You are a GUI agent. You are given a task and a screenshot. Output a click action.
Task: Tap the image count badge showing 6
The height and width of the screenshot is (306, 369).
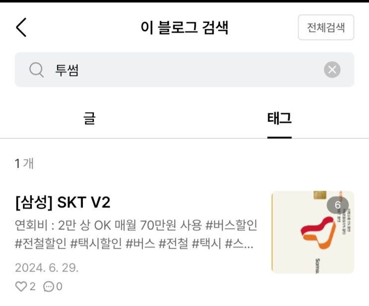point(338,205)
